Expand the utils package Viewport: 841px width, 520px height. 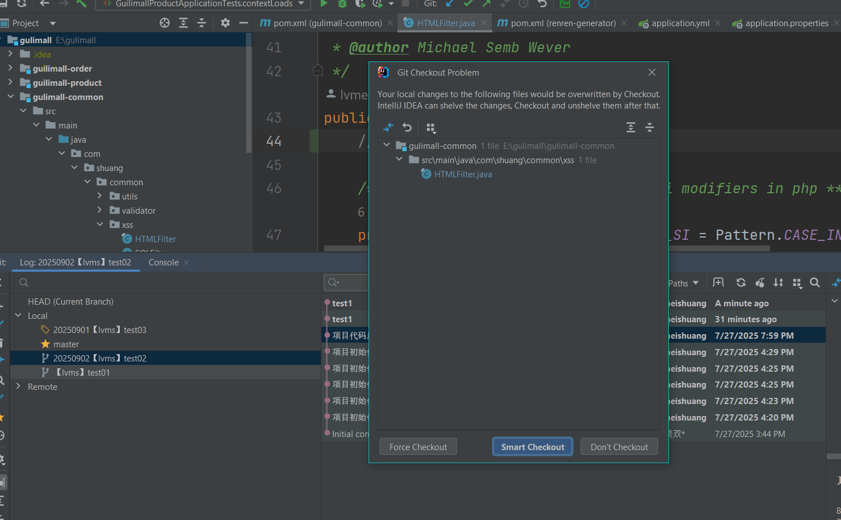tap(100, 195)
